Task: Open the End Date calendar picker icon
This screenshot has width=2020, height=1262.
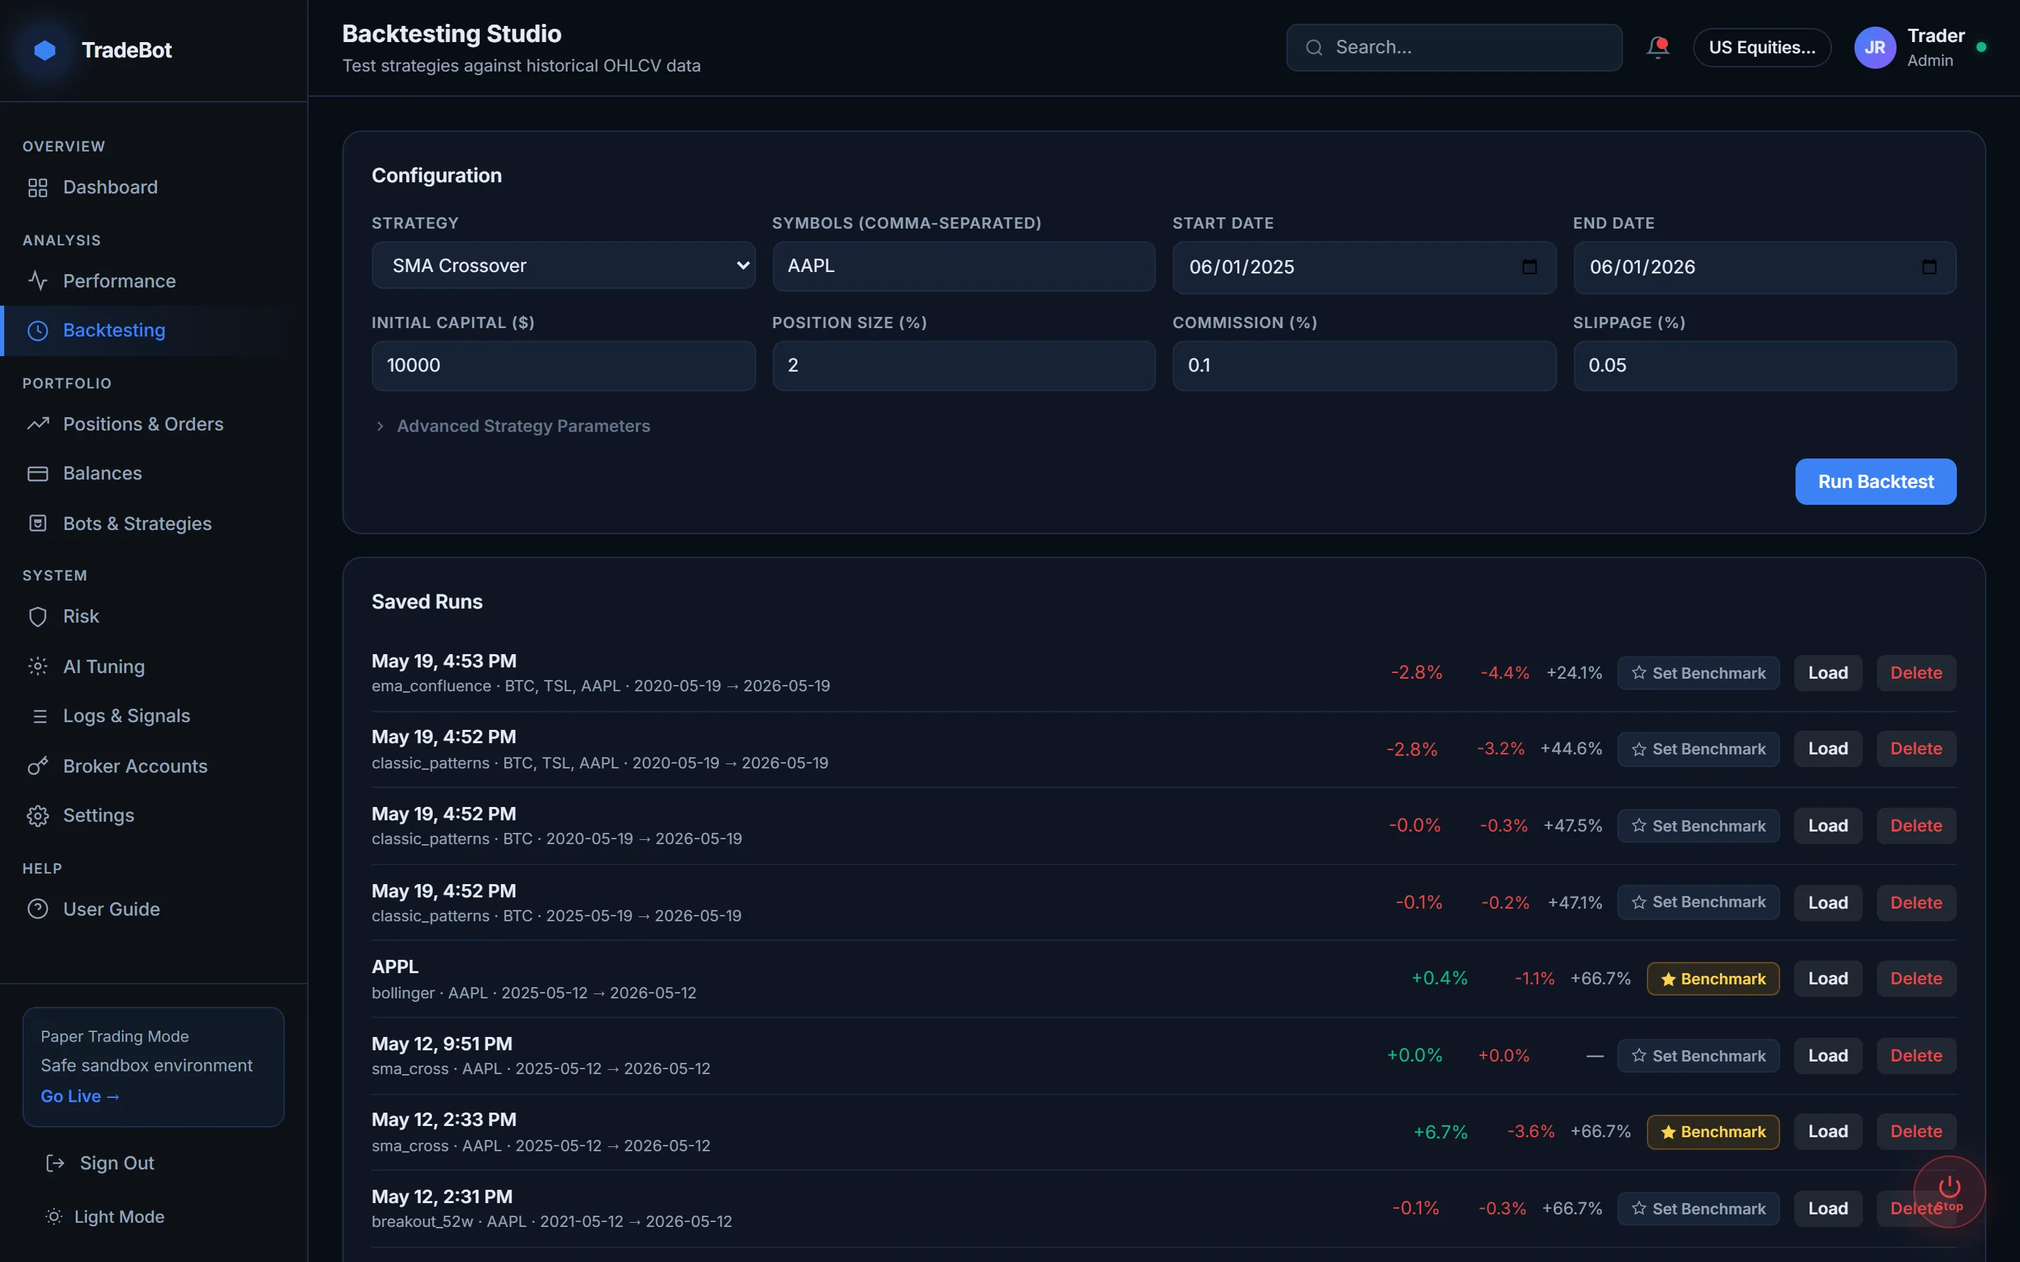Action: (1929, 267)
